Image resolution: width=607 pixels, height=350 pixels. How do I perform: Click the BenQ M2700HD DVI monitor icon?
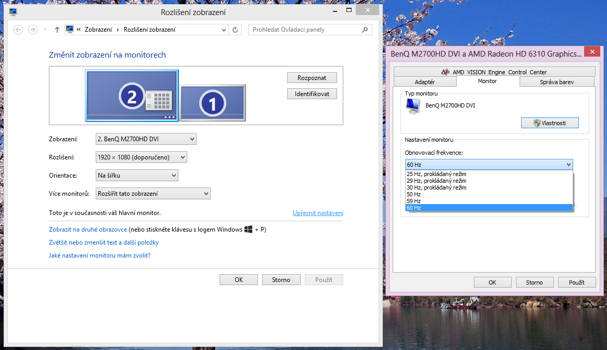click(x=413, y=106)
